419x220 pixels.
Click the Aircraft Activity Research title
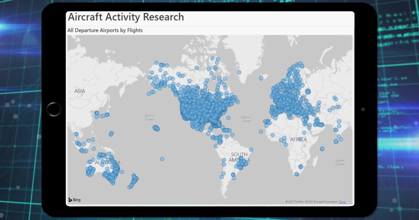click(126, 17)
